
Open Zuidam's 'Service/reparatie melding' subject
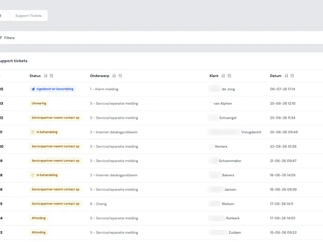[114, 232]
